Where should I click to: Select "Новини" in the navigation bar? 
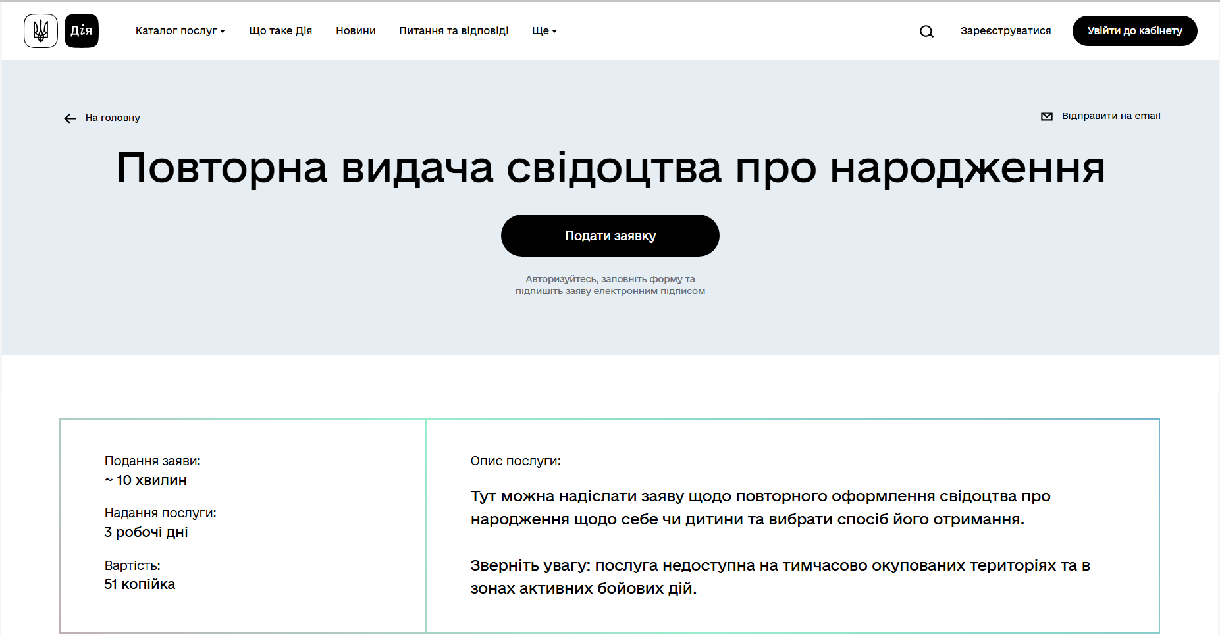click(356, 30)
